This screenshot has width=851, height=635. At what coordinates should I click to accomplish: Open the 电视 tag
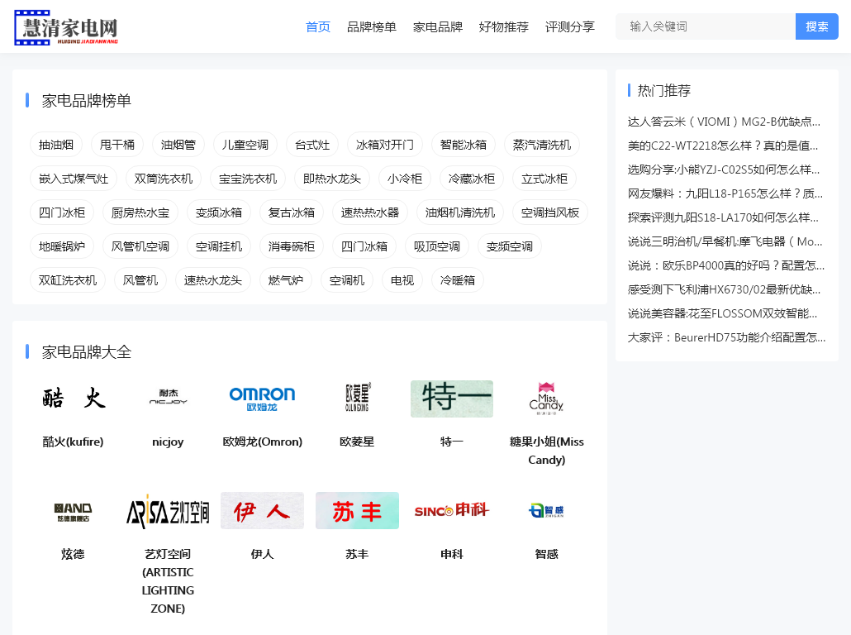coord(402,280)
